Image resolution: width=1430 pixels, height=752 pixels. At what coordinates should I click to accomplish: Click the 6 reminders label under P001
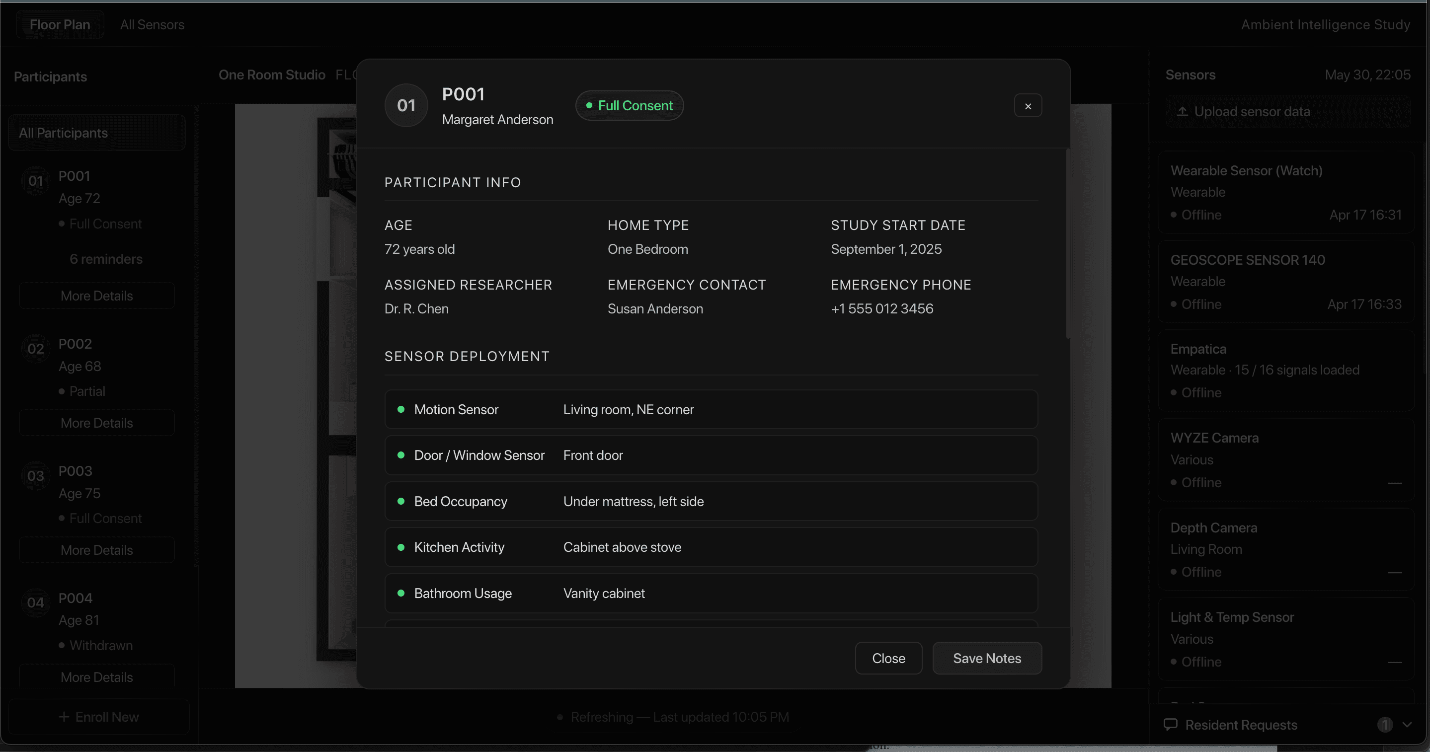click(106, 259)
